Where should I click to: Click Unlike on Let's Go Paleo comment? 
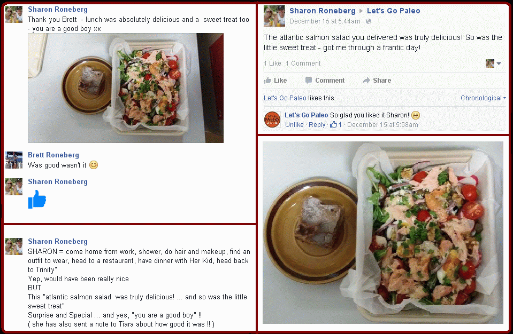294,125
